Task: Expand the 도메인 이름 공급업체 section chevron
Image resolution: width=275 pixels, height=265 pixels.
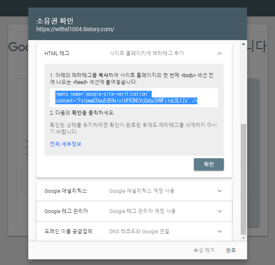Action: pos(220,232)
